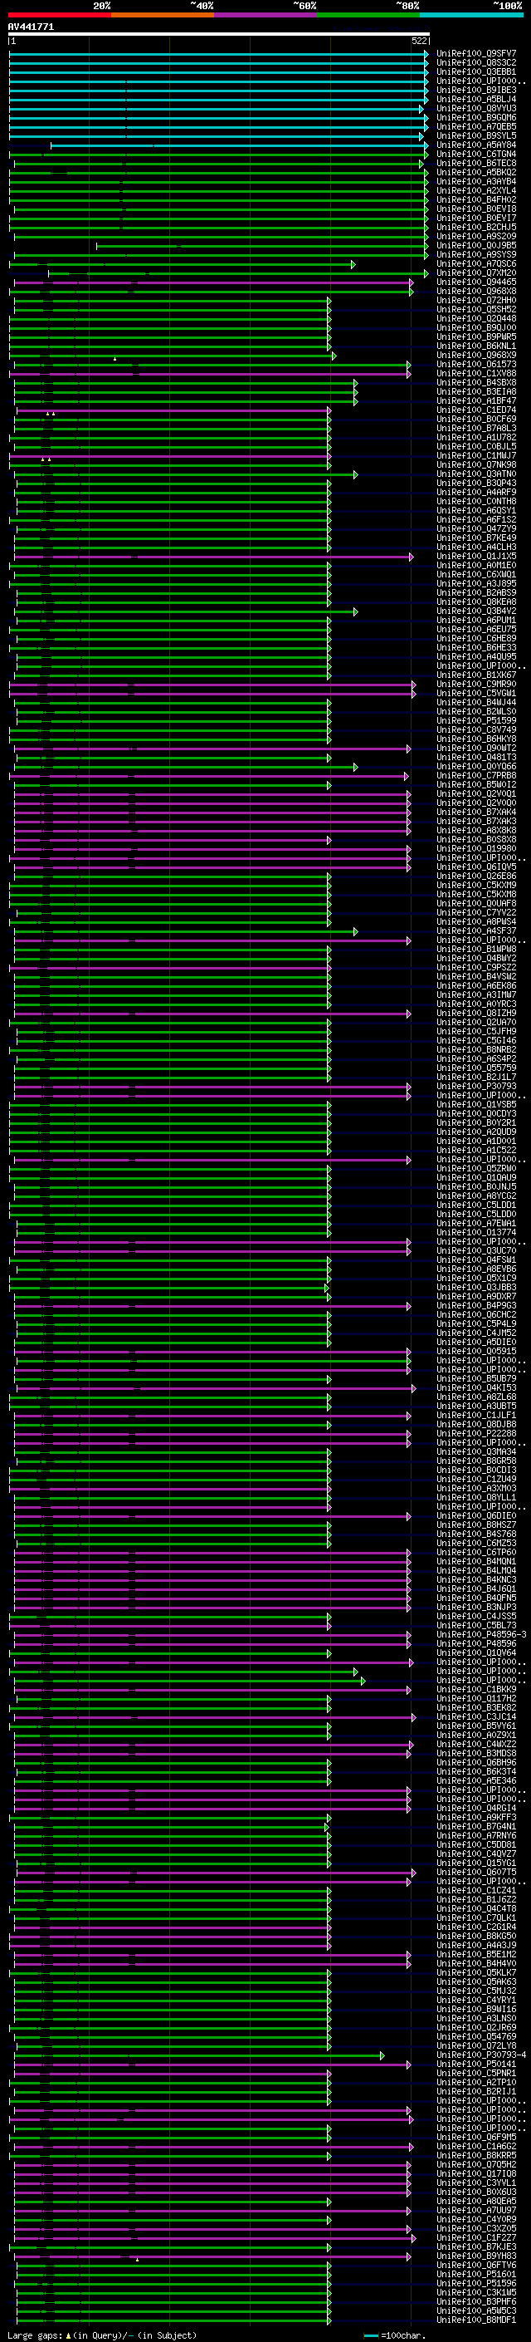Image resolution: width=531 pixels, height=2342 pixels.
Task: Select hit label UniRef100_P51601
Action: coord(476,2275)
